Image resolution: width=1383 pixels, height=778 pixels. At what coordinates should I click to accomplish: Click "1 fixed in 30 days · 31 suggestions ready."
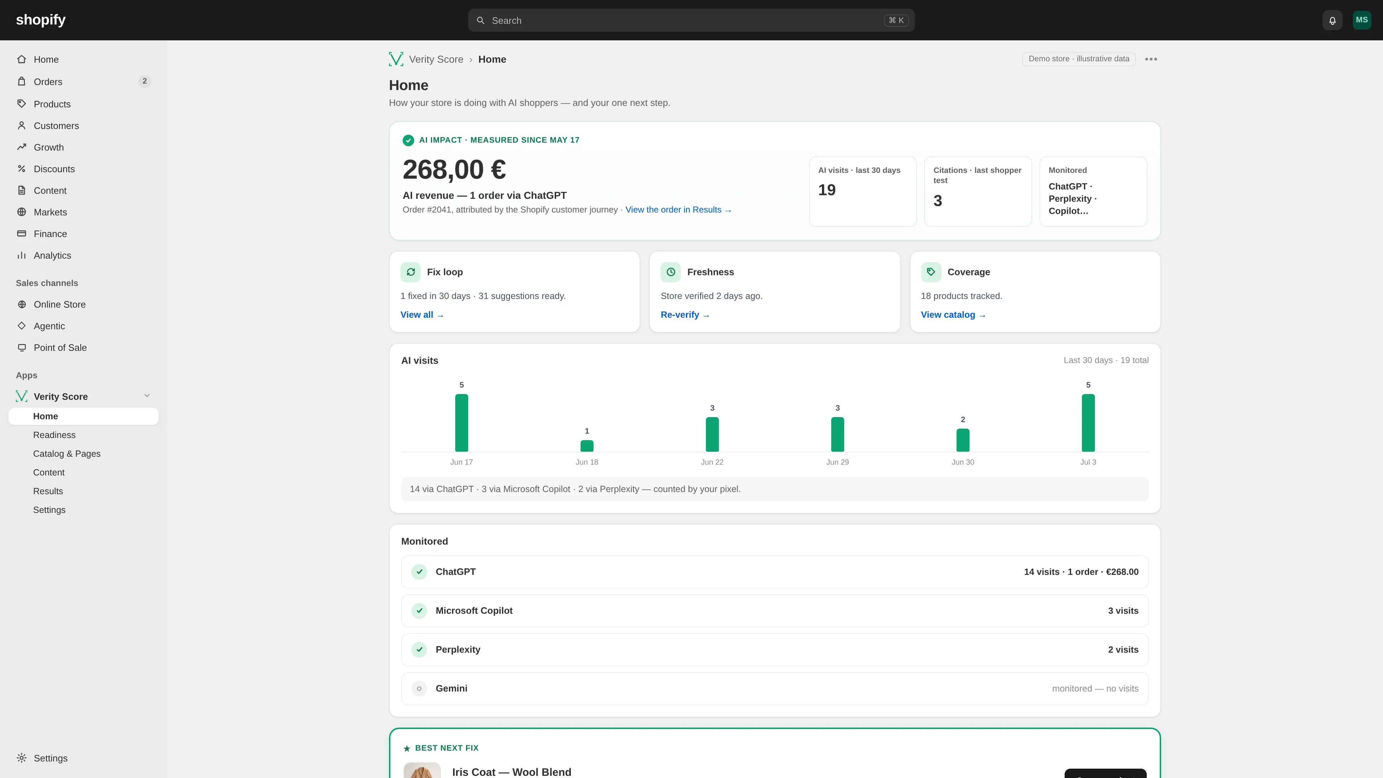click(x=483, y=296)
